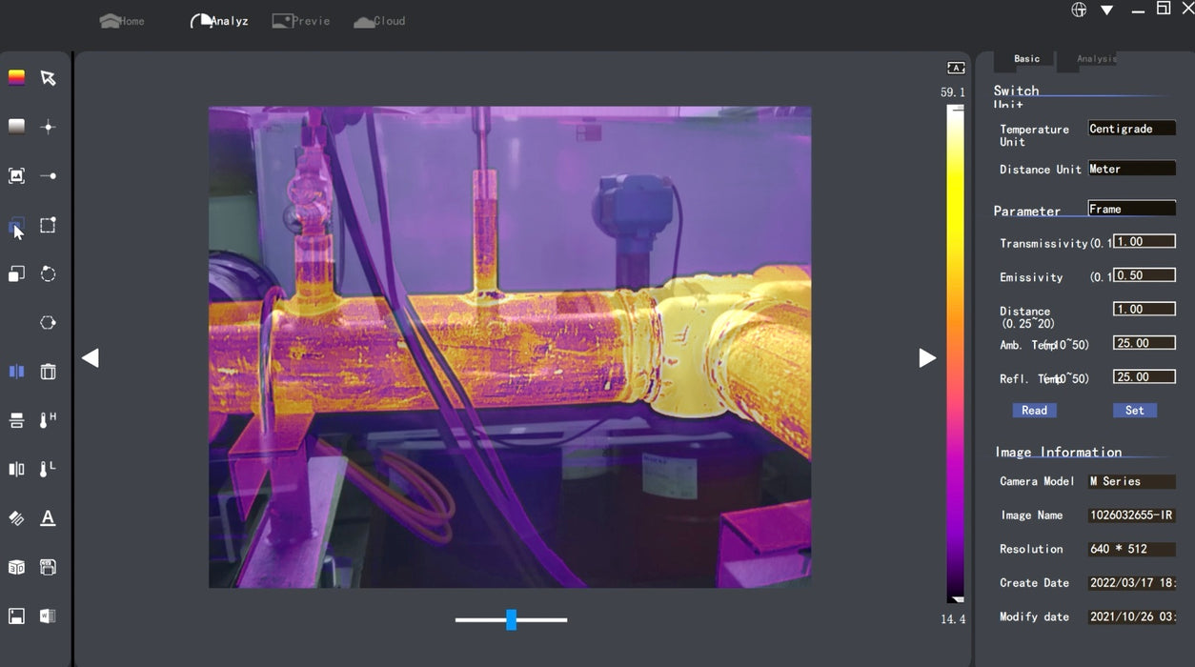
Task: Switch to the Analysis tab
Action: (x=1095, y=59)
